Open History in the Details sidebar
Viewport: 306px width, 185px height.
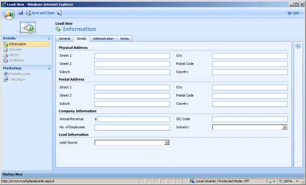[14, 55]
